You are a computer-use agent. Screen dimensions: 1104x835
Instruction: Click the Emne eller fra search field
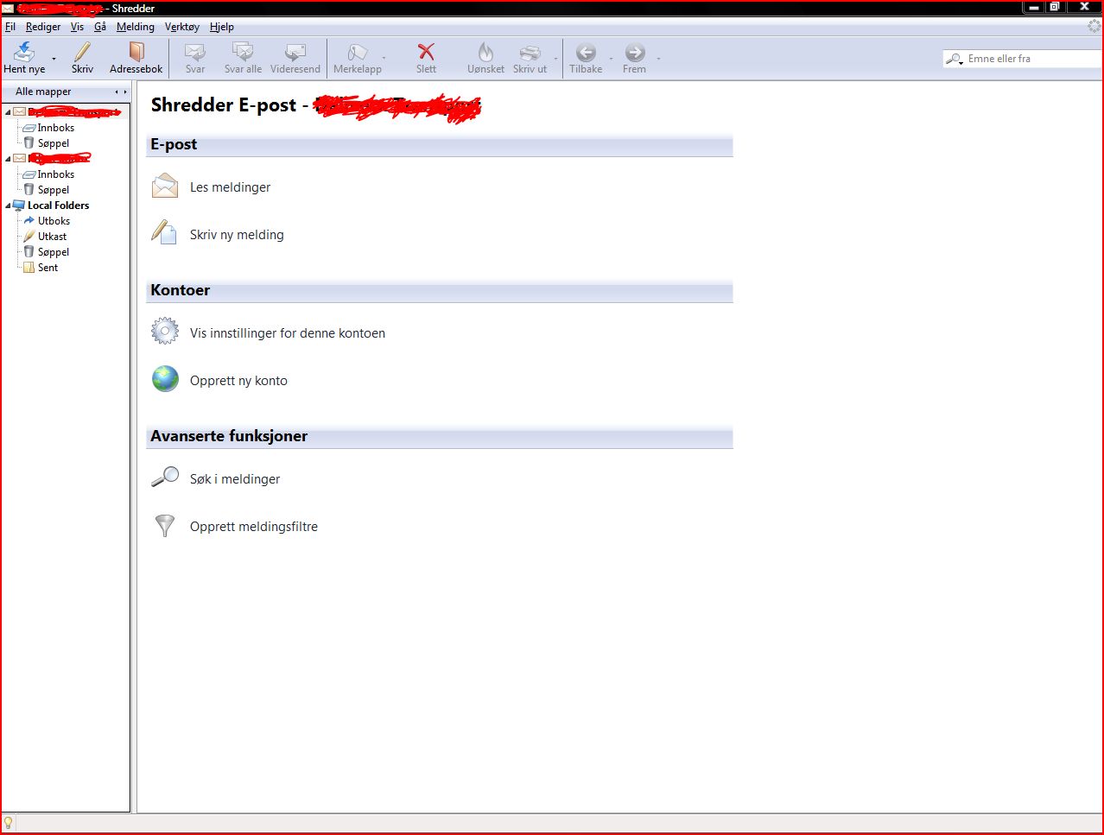1033,59
